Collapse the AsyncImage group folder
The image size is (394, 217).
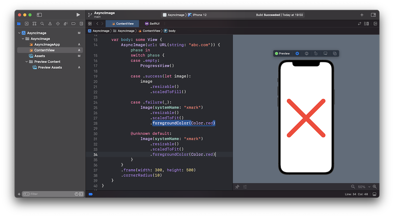pos(23,39)
